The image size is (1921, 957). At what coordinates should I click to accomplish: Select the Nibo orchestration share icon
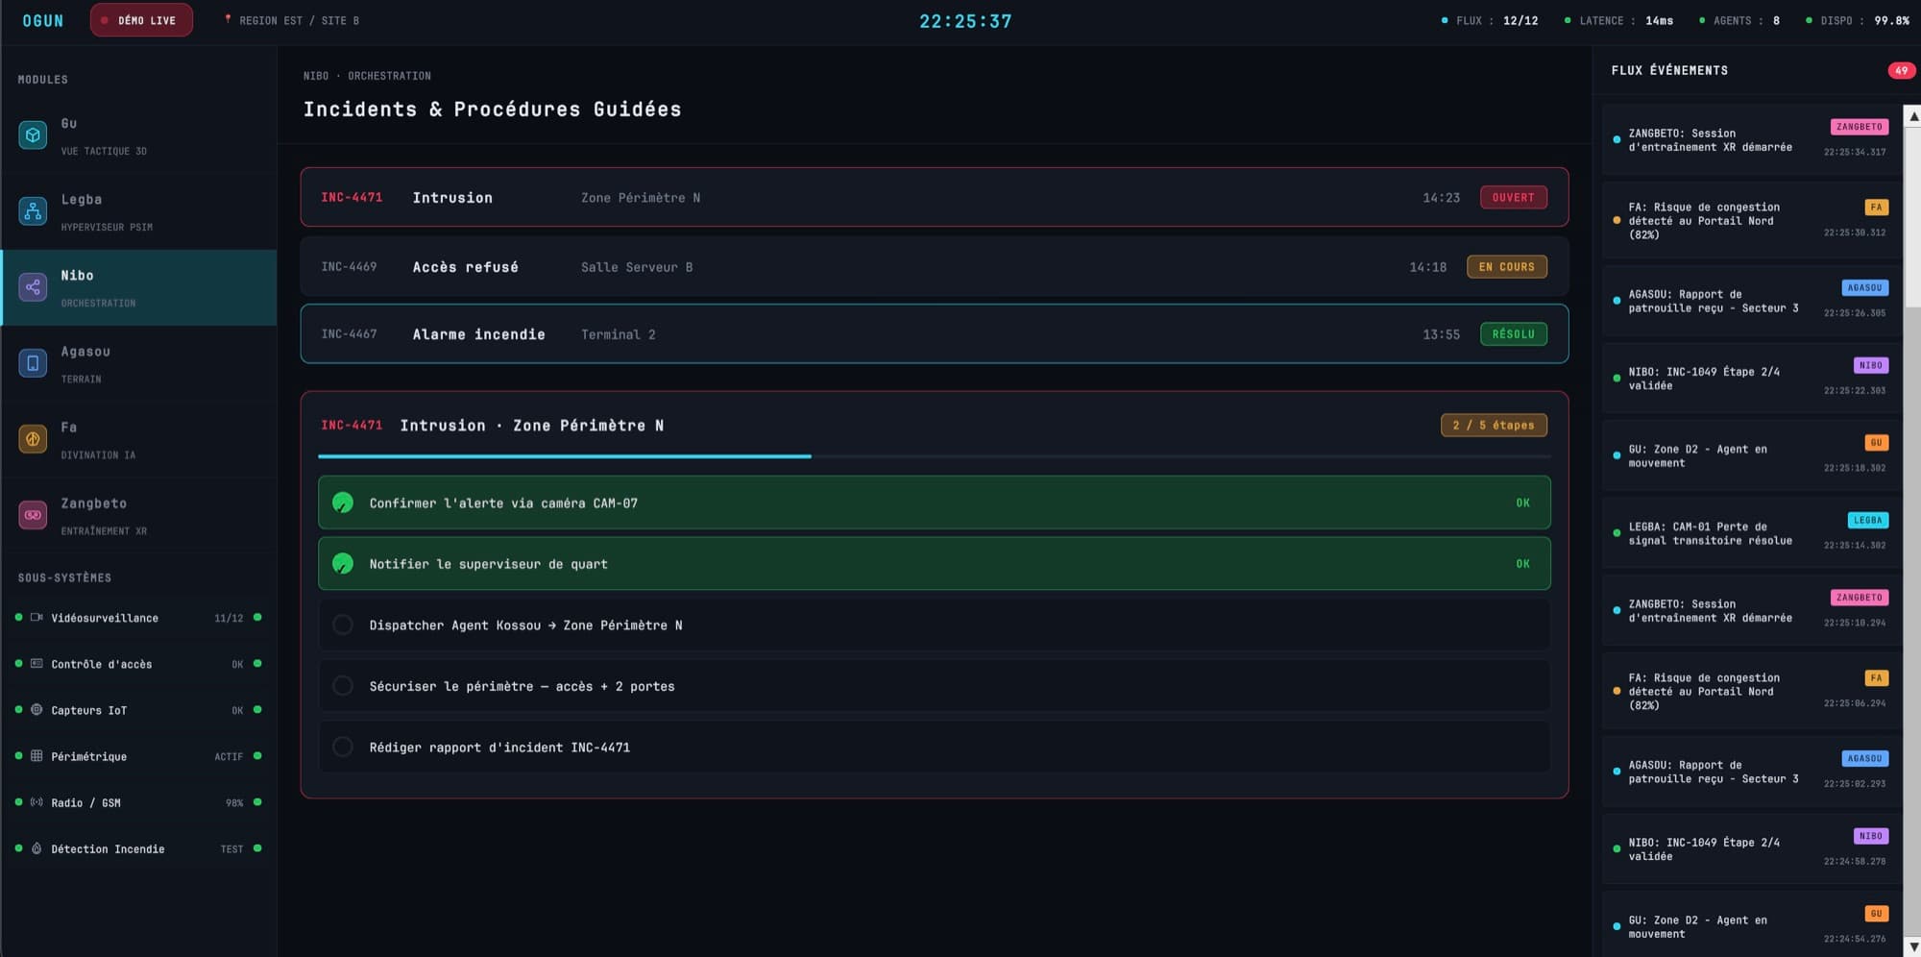[33, 287]
